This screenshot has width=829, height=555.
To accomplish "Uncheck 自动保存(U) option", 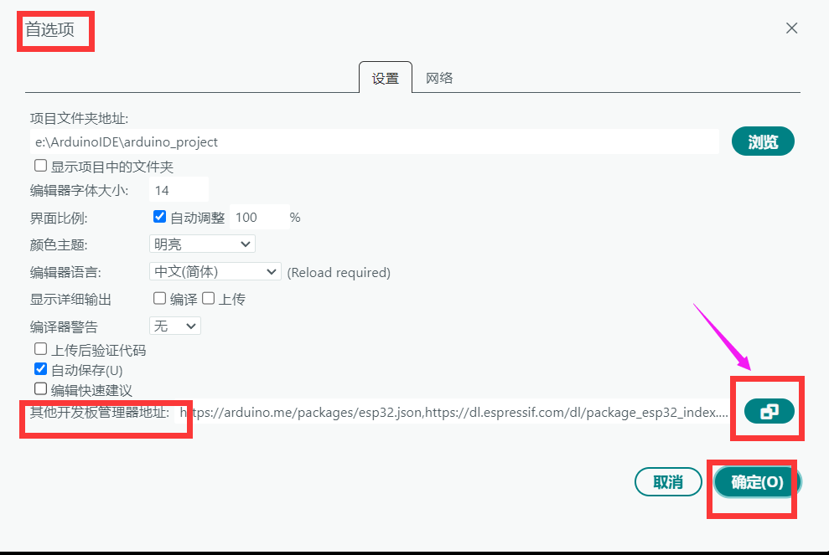I will click(41, 368).
